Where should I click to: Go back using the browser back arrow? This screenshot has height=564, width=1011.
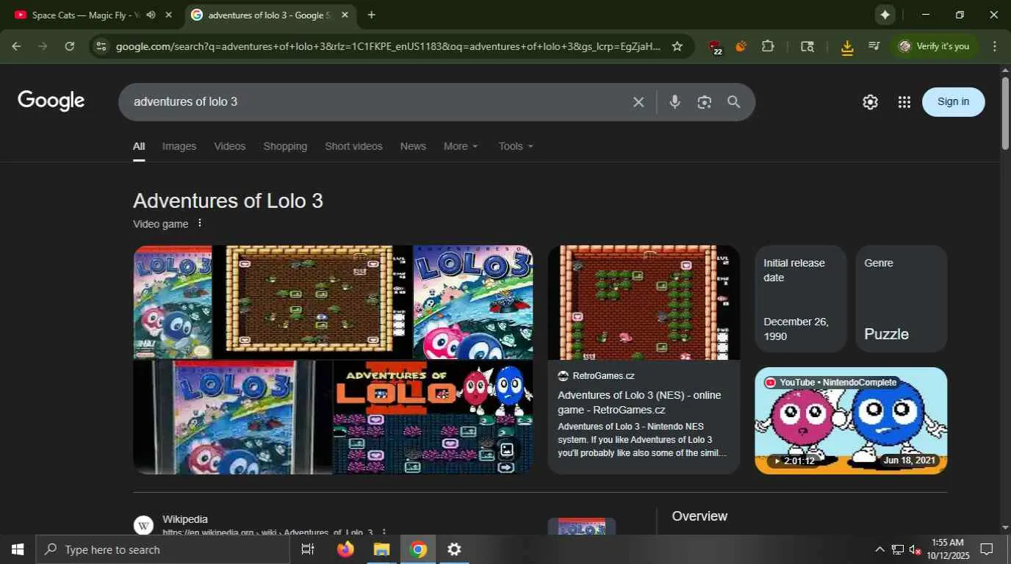click(16, 46)
